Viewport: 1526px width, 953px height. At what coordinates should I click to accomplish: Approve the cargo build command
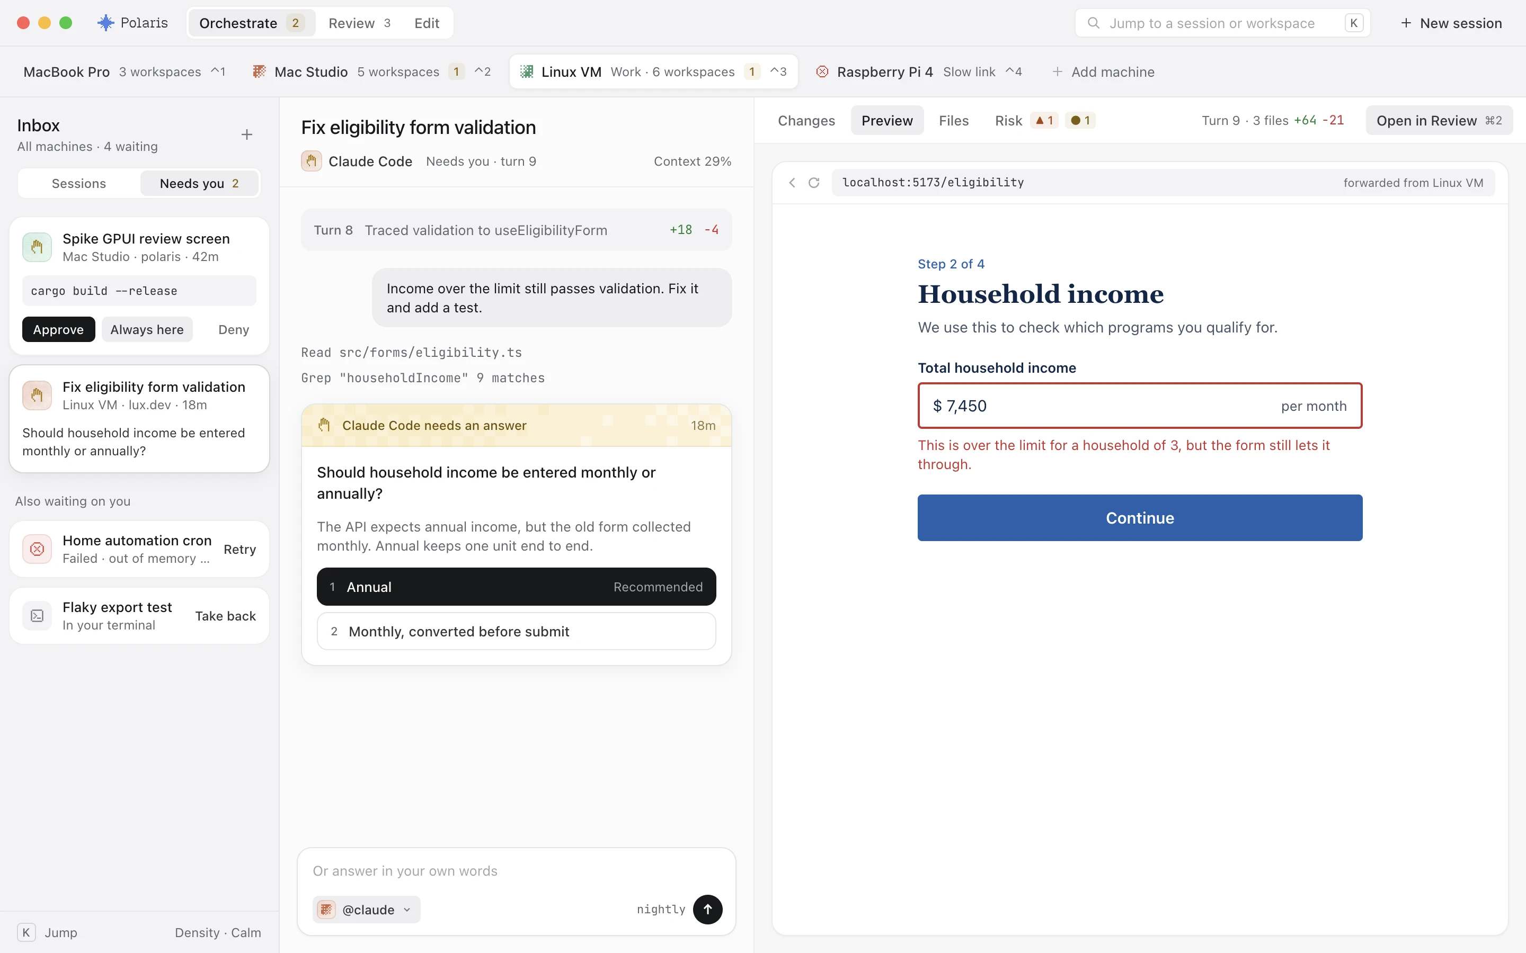click(x=59, y=330)
